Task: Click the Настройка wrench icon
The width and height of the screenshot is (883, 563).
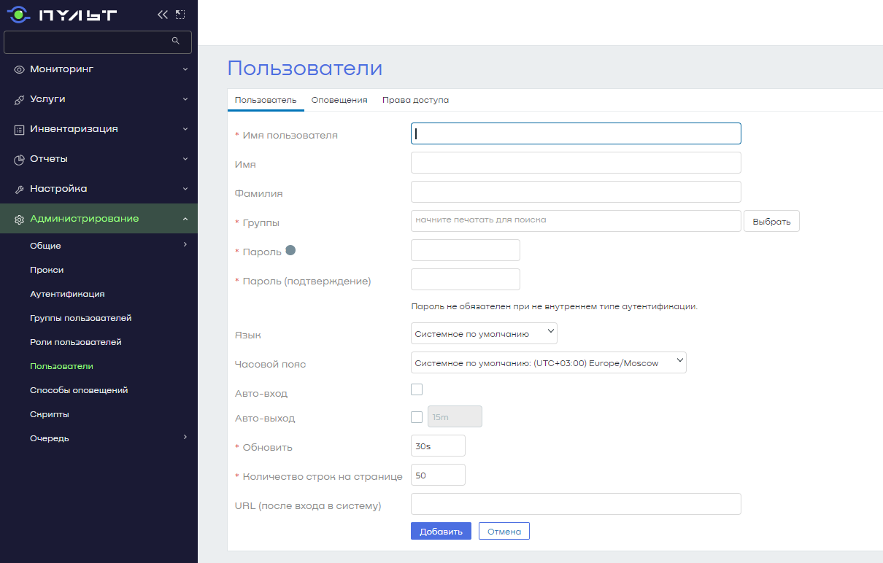Action: pos(18,188)
